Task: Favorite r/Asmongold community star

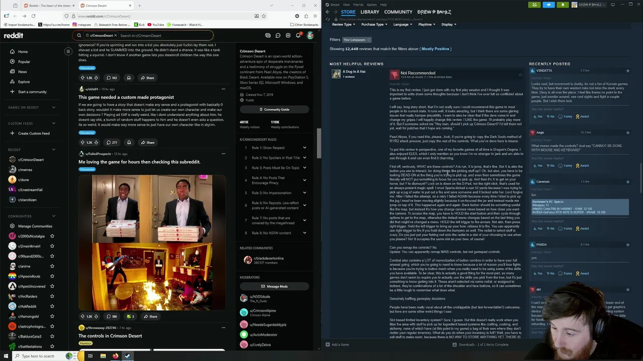Action: [52, 316]
